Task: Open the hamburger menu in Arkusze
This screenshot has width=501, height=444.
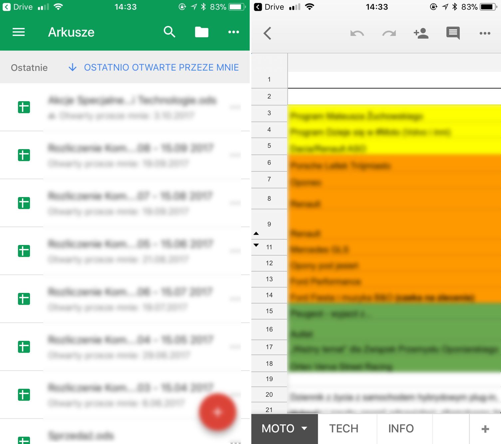Action: click(19, 32)
